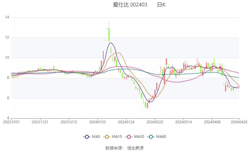Click the 20240314 x-axis date label

[x=184, y=122]
